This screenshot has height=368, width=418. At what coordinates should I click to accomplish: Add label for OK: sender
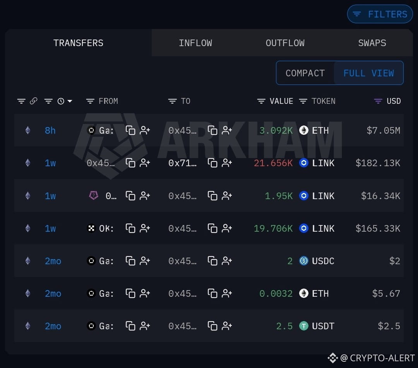[145, 228]
